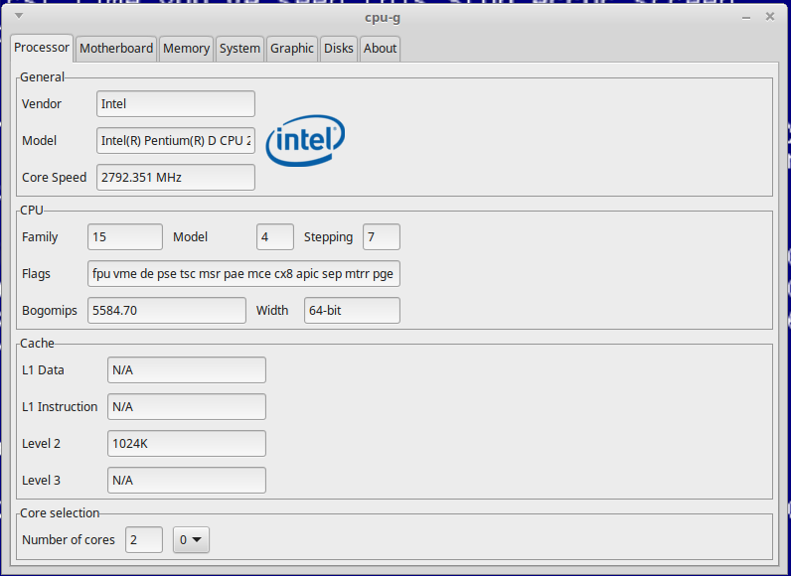Open the Graphic tab

291,49
